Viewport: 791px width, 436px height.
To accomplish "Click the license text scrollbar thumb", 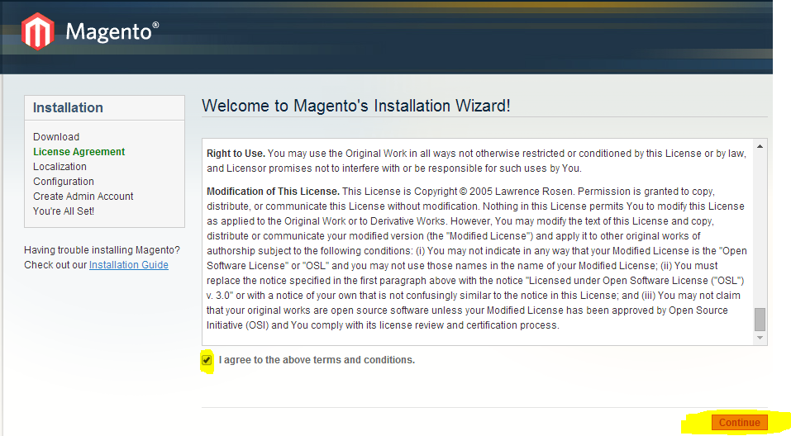I will [760, 320].
